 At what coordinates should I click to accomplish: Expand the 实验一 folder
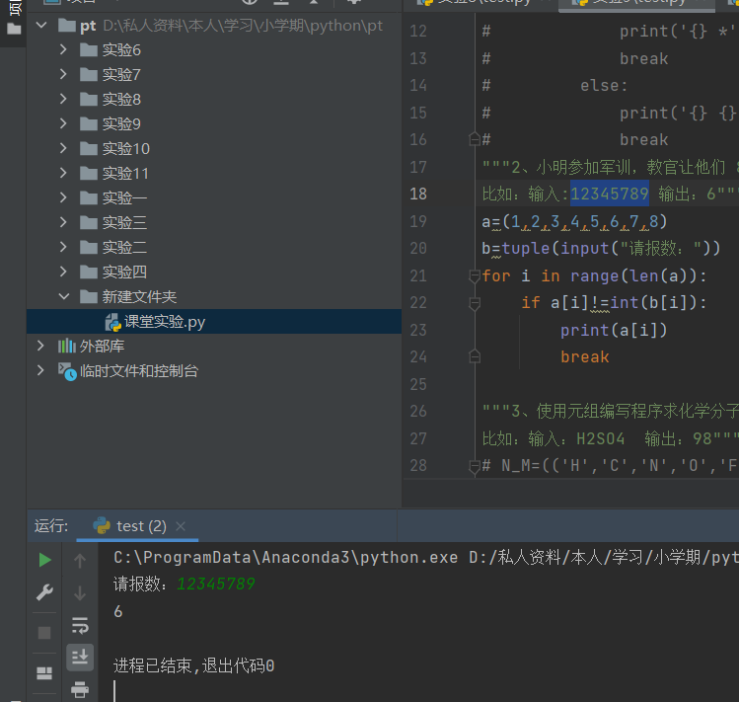coord(63,197)
